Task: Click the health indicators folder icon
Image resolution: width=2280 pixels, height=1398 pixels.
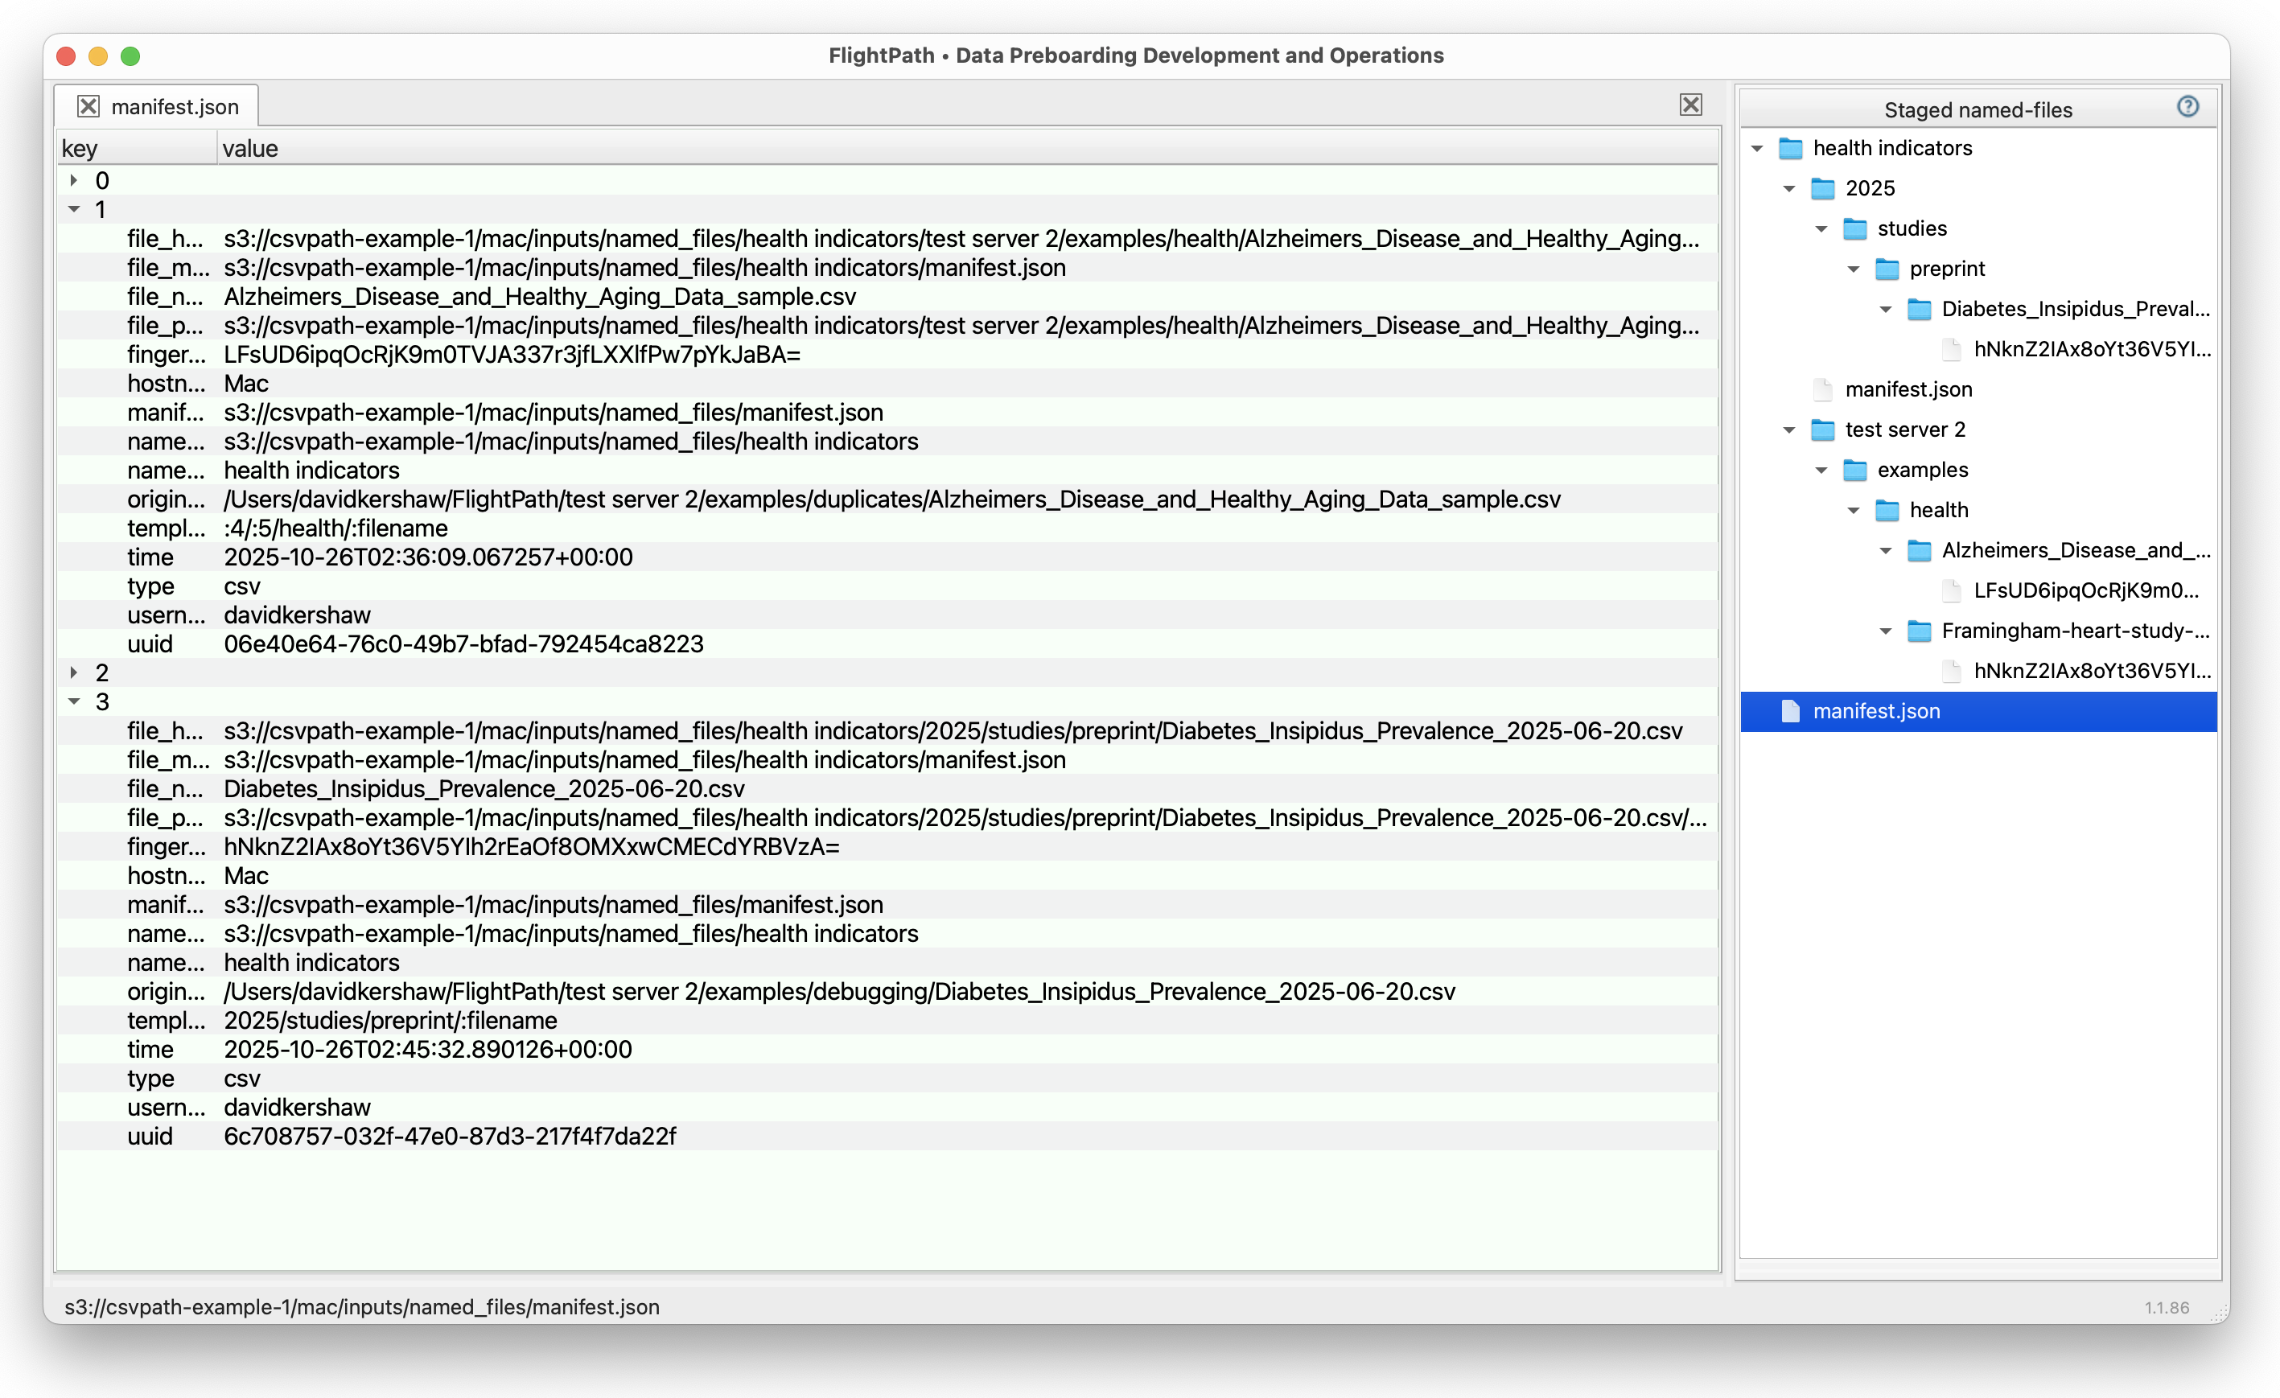Action: tap(1791, 148)
